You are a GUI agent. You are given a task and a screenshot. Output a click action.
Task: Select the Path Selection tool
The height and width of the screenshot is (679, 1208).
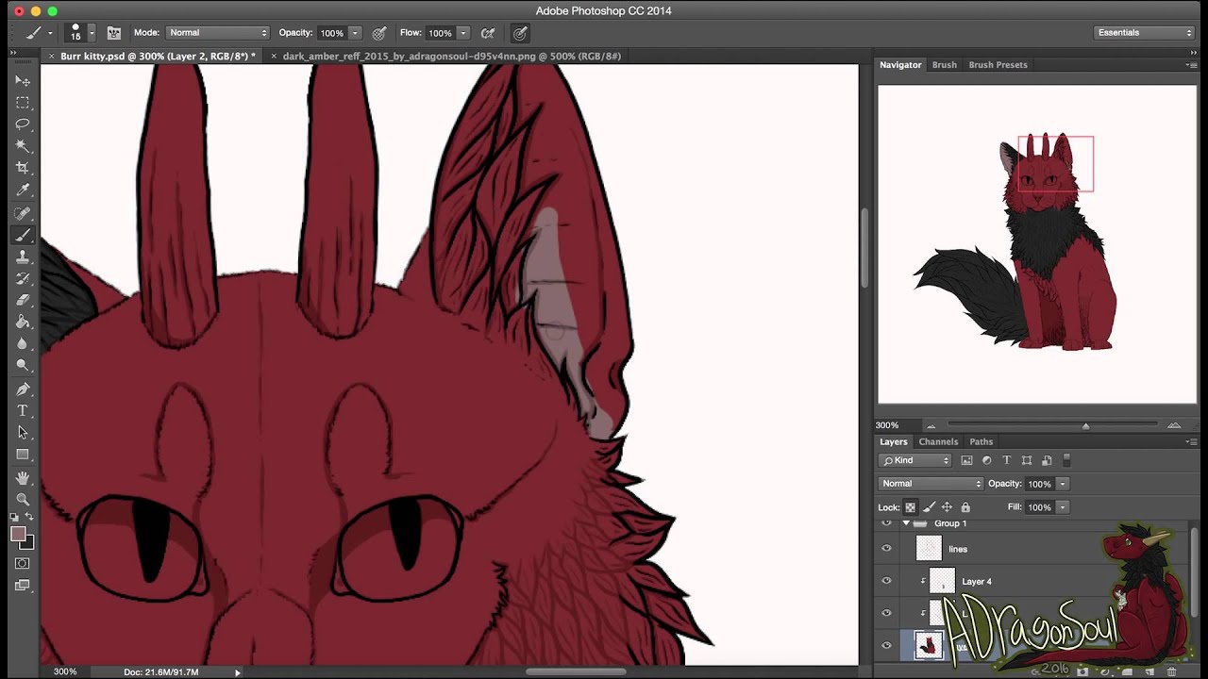23,432
